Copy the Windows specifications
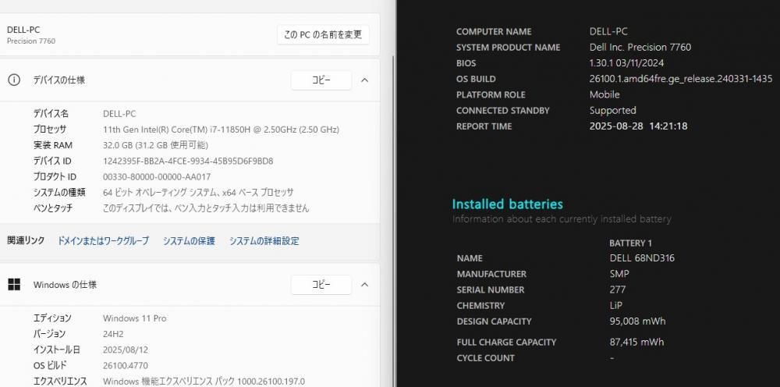 tap(321, 285)
